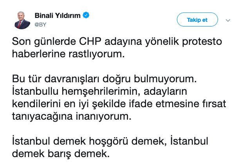Click the "demek barış demek." final line
This screenshot has width=245, height=168.
click(59, 154)
